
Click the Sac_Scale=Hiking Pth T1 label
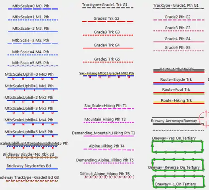(106, 106)
